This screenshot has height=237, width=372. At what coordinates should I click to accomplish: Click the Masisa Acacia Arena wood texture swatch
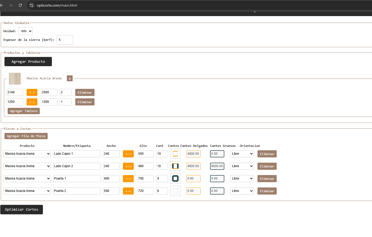15,79
